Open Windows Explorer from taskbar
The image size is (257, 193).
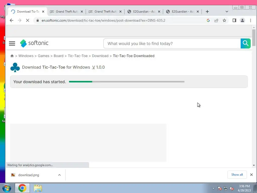tap(38, 188)
